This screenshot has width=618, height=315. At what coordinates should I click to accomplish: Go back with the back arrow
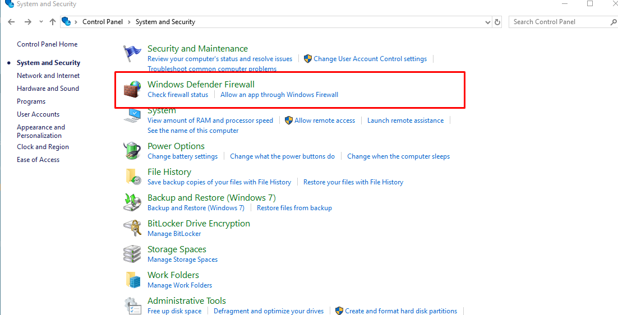[x=11, y=22]
